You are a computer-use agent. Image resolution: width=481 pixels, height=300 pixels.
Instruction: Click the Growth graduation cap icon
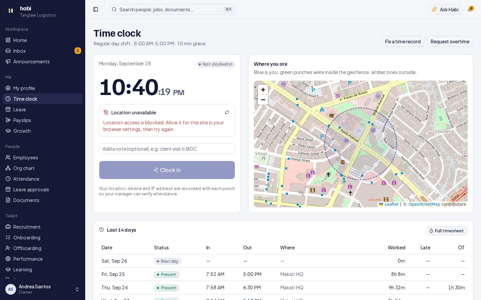coord(8,131)
